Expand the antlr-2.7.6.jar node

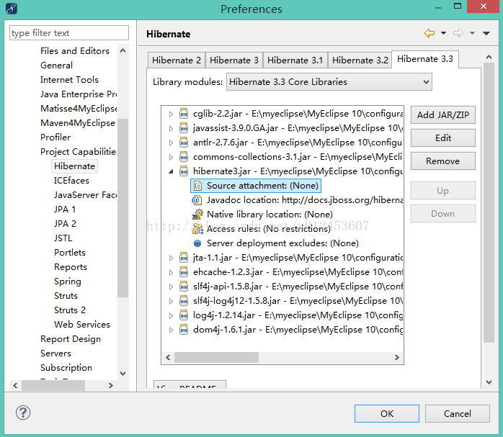tap(171, 143)
